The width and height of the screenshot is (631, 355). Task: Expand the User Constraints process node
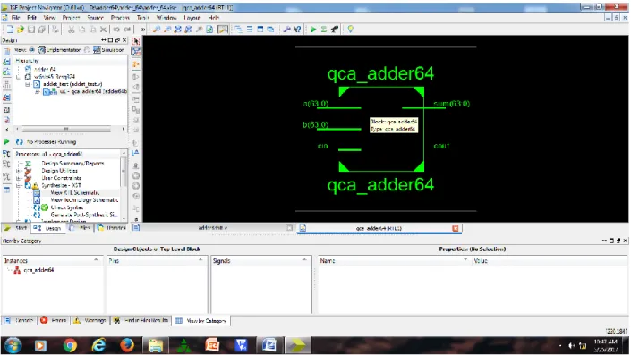click(x=18, y=178)
